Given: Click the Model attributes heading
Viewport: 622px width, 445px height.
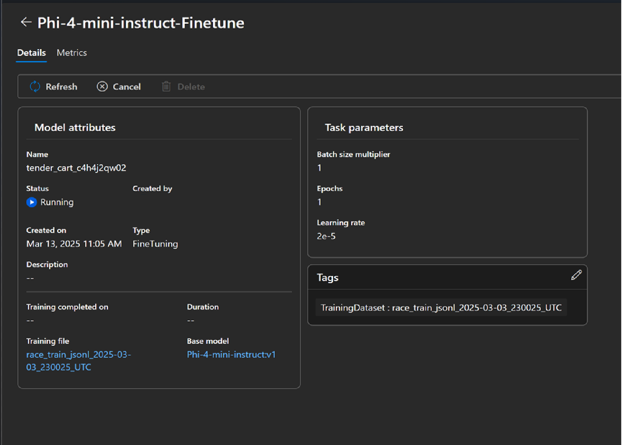Looking at the screenshot, I should point(75,127).
